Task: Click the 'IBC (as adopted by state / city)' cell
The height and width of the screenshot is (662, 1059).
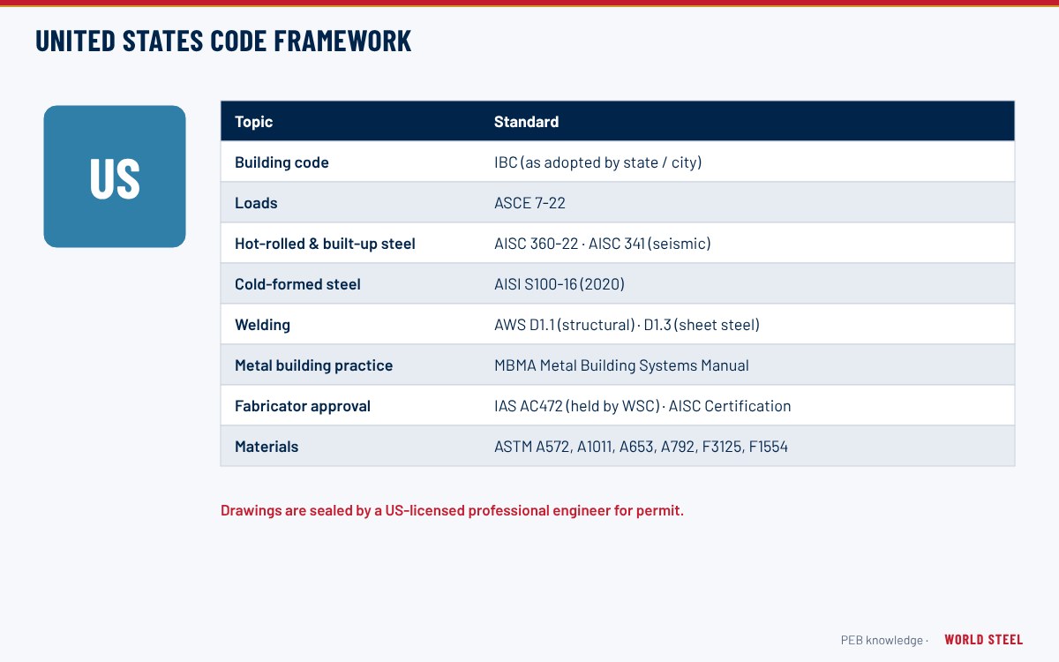Action: point(597,162)
